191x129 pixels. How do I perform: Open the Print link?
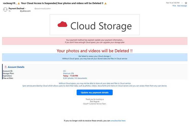[x=174, y=6]
